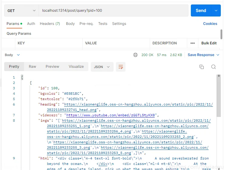Open the request Body tab
The image size is (225, 170).
pyautogui.click(x=70, y=24)
